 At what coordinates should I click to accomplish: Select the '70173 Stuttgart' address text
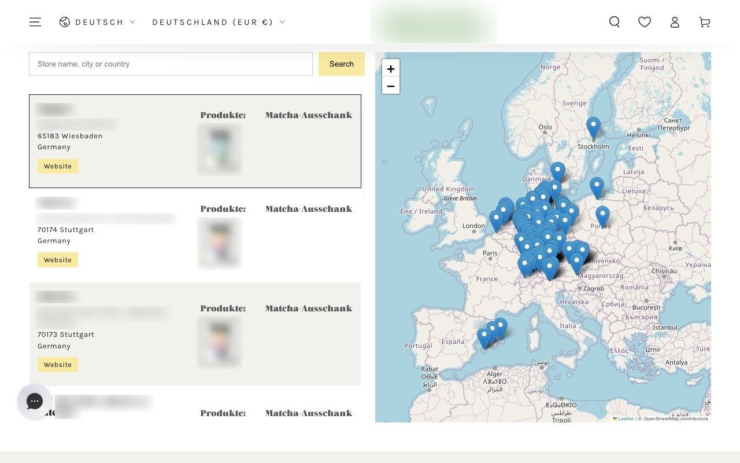[66, 335]
